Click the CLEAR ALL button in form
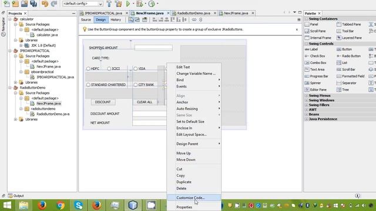The image size is (376, 211). click(145, 102)
